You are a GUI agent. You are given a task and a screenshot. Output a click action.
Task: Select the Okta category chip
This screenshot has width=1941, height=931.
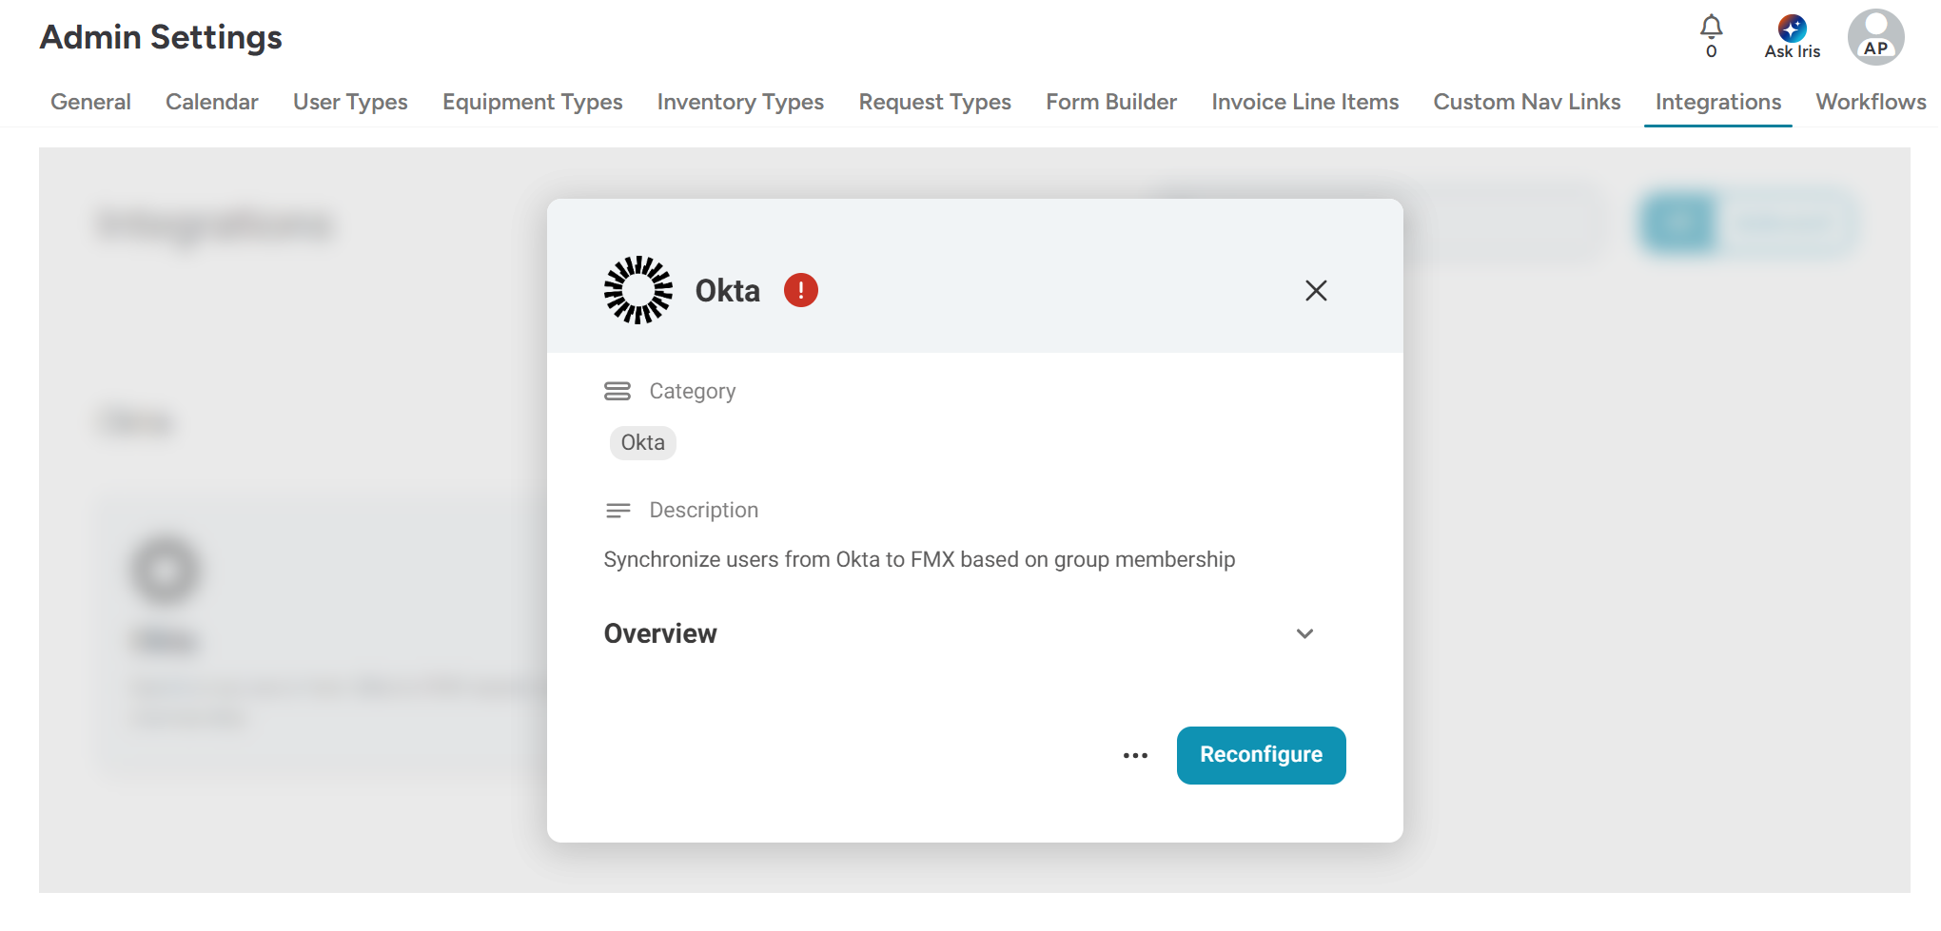(x=643, y=443)
